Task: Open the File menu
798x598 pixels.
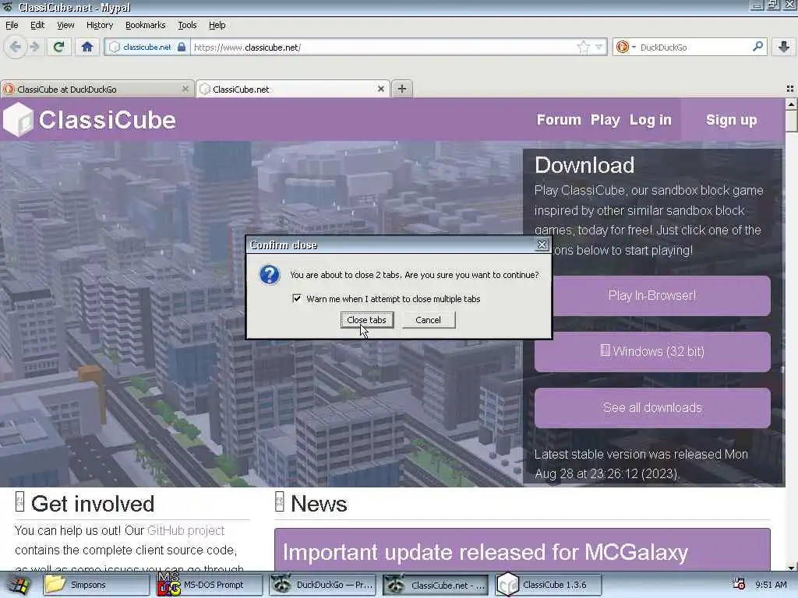Action: (12, 25)
